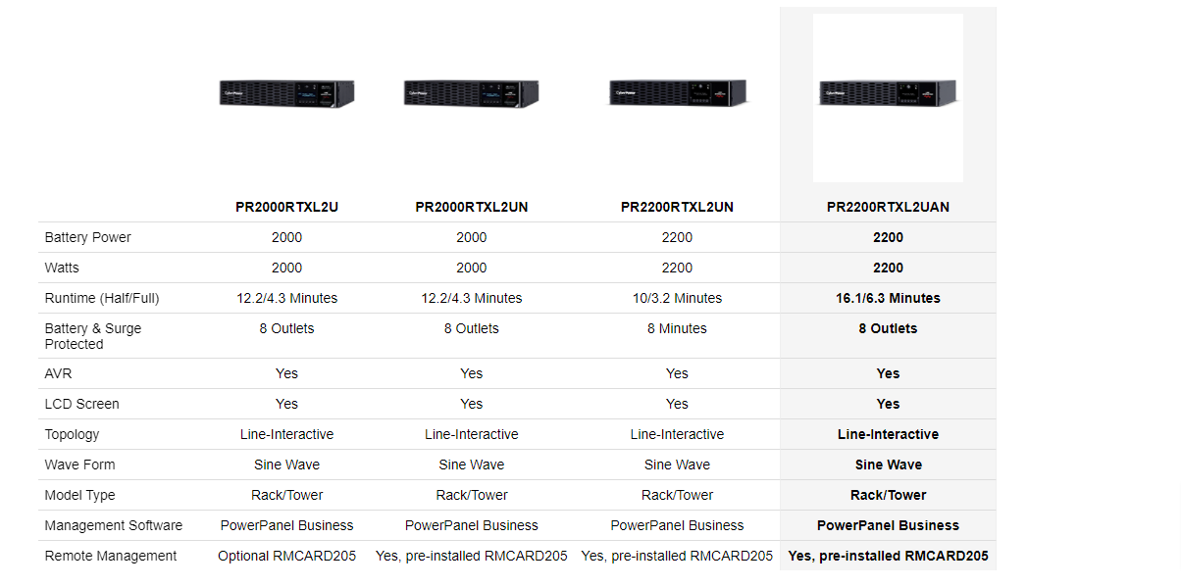Click the PR2200RTXL2UN product image
Screen dimensions: 1181x587
pyautogui.click(x=677, y=94)
